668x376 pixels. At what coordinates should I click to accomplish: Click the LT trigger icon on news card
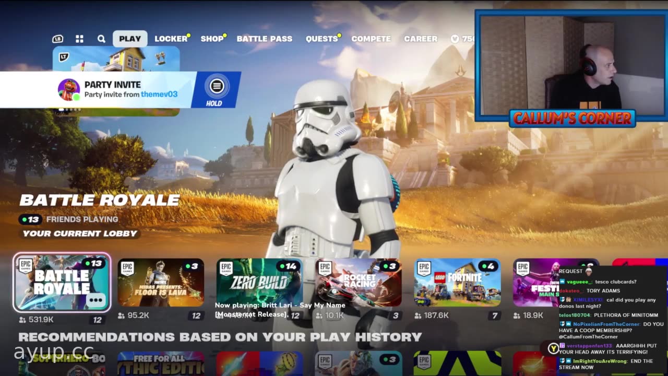click(x=64, y=56)
